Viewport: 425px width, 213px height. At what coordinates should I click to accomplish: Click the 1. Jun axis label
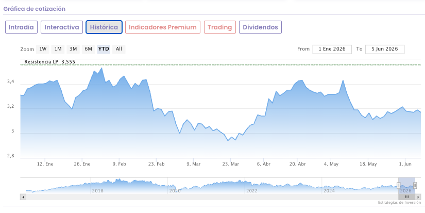(405, 164)
